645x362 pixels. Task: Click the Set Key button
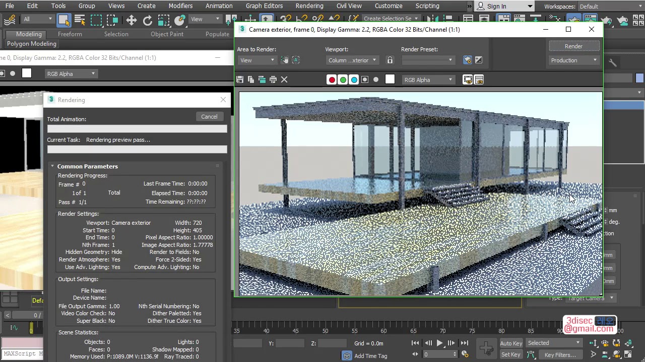pyautogui.click(x=511, y=355)
